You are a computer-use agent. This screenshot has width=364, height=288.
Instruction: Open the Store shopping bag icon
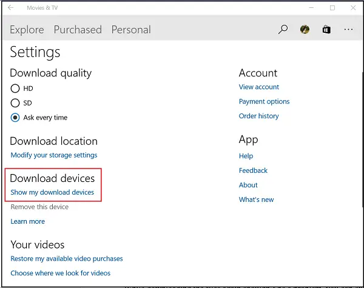326,29
